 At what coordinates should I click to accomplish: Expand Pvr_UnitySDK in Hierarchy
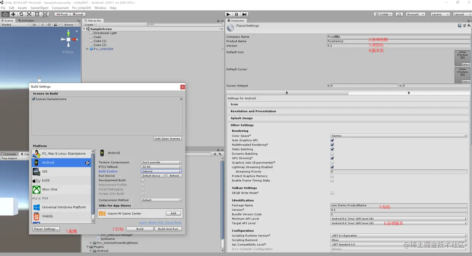coord(88,49)
